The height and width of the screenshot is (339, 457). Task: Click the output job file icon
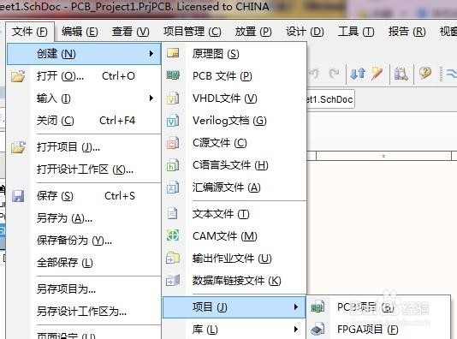[x=173, y=258]
